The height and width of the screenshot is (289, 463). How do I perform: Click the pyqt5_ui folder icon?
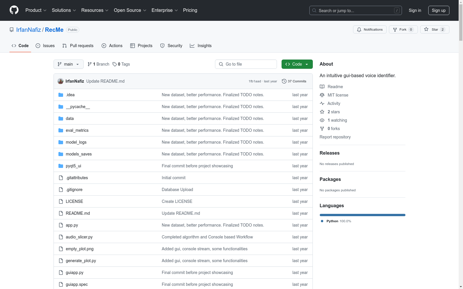(61, 166)
